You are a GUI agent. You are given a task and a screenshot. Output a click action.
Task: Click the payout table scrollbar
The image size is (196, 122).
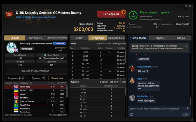point(125,92)
